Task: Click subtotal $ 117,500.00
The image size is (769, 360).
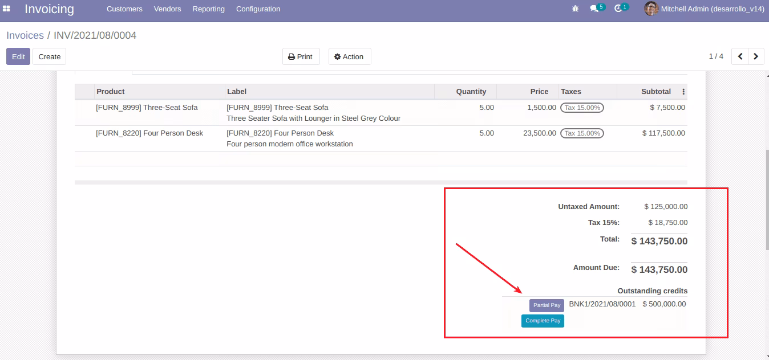Action: coord(663,133)
